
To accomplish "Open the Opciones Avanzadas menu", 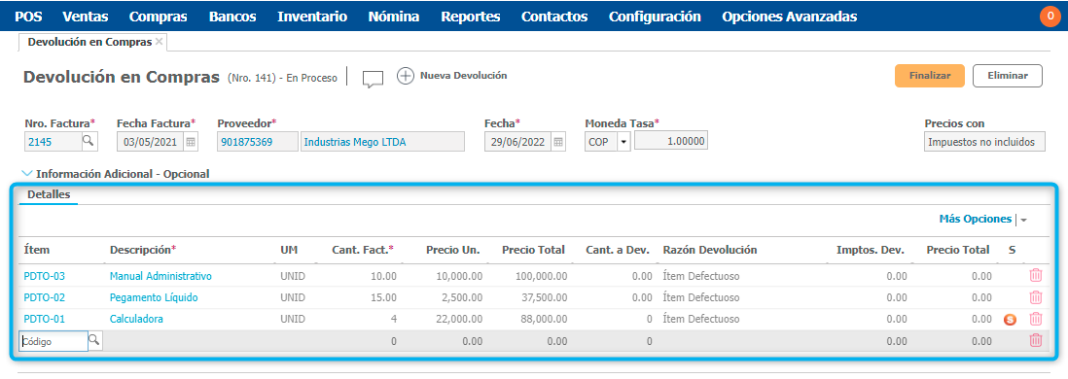I will 790,17.
